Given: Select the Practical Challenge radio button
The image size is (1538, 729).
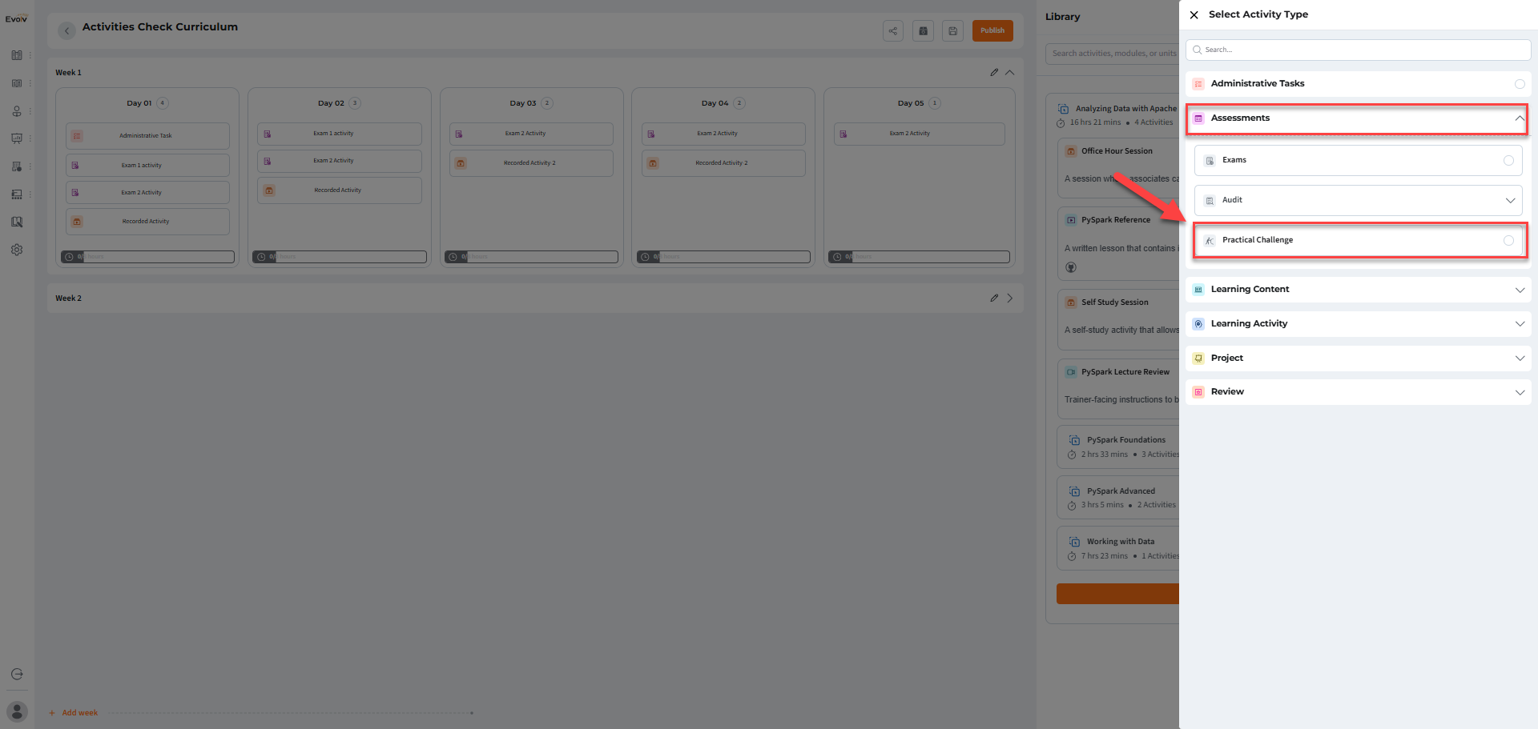Looking at the screenshot, I should (1508, 241).
